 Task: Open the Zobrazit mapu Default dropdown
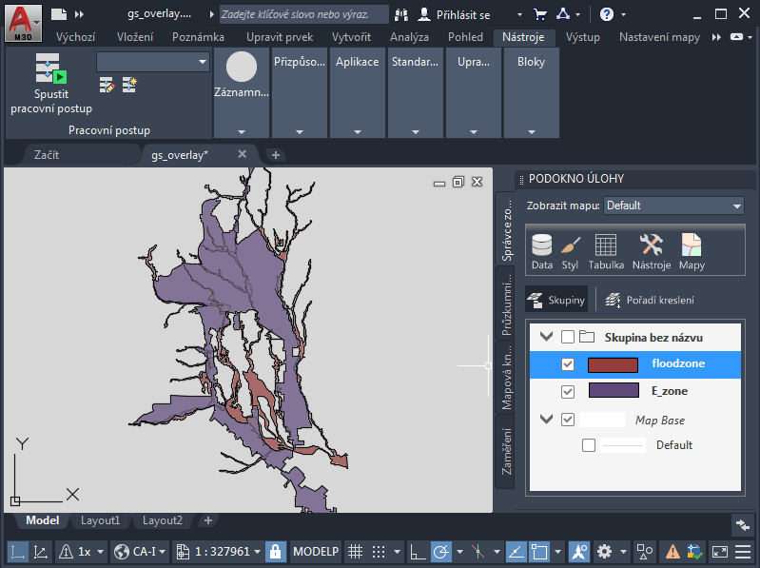[x=673, y=206]
